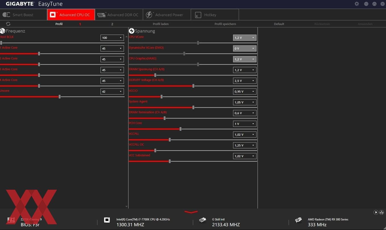Viewport: 386px width, 230px height.
Task: Open the Host BCLK value dropdown
Action: pyautogui.click(x=112, y=38)
